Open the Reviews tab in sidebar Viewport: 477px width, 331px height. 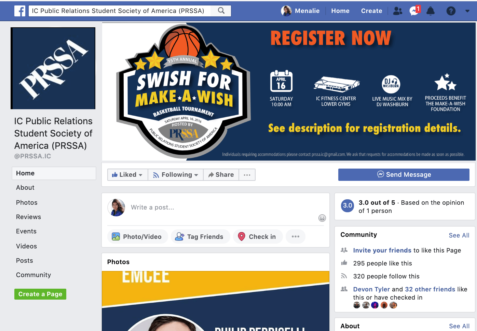pyautogui.click(x=28, y=217)
